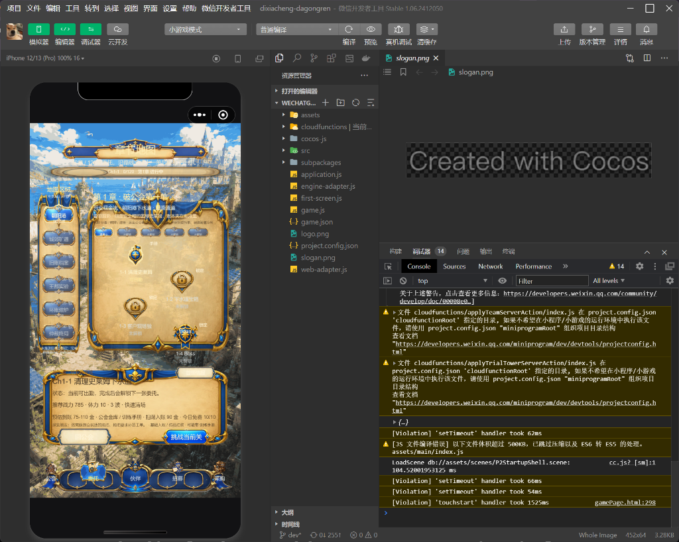Screen dimensions: 679x542
Task: Clear the console
Action: tap(403, 281)
